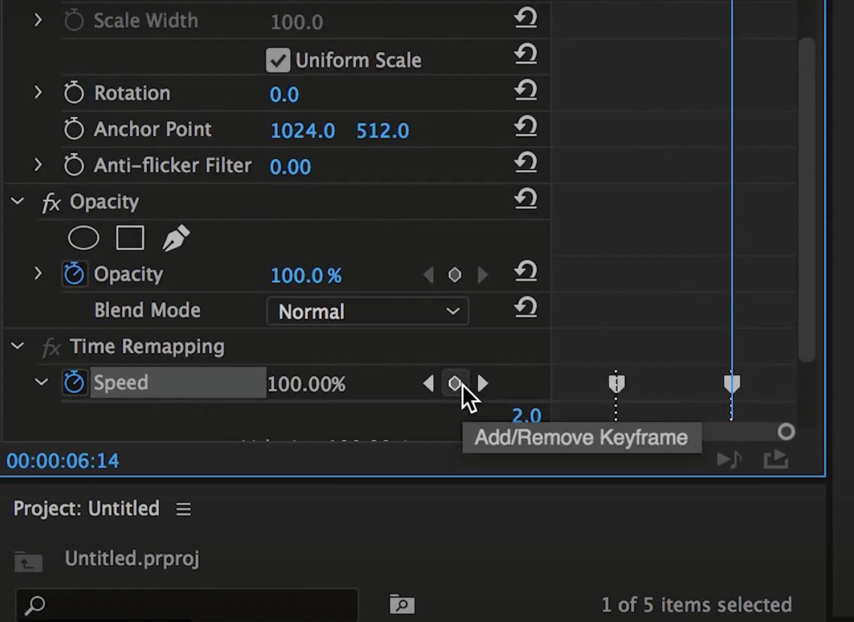Uncheck the Uniform Scale checkbox

click(278, 60)
